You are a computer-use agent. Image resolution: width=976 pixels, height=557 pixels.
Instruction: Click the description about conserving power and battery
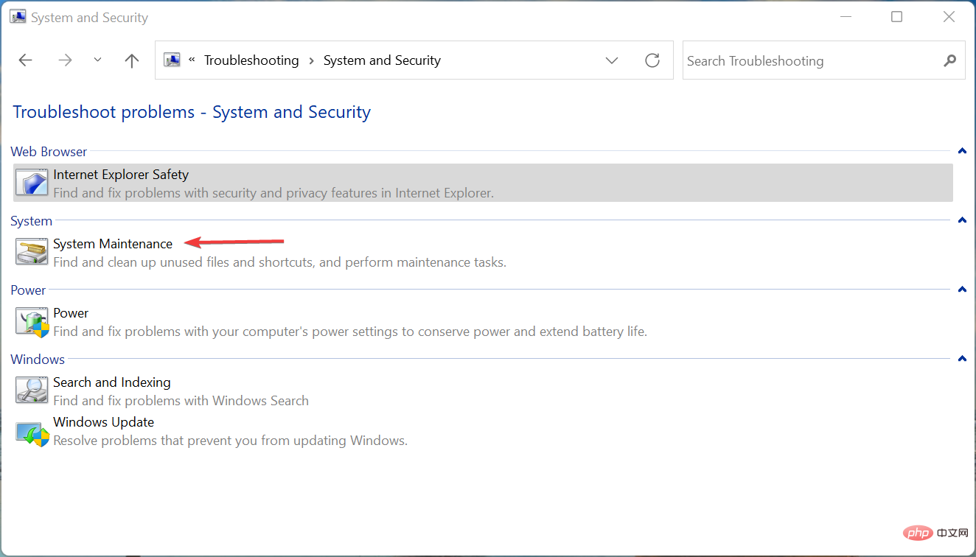tap(350, 332)
